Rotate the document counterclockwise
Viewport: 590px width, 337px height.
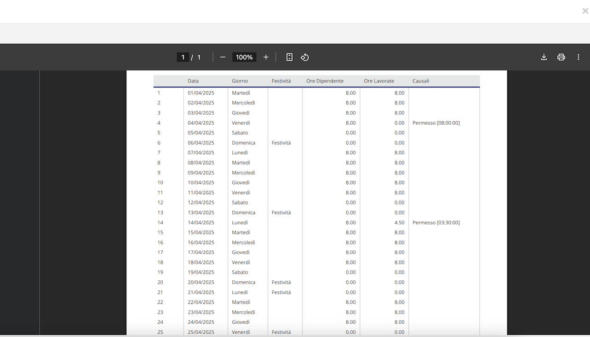coord(305,57)
